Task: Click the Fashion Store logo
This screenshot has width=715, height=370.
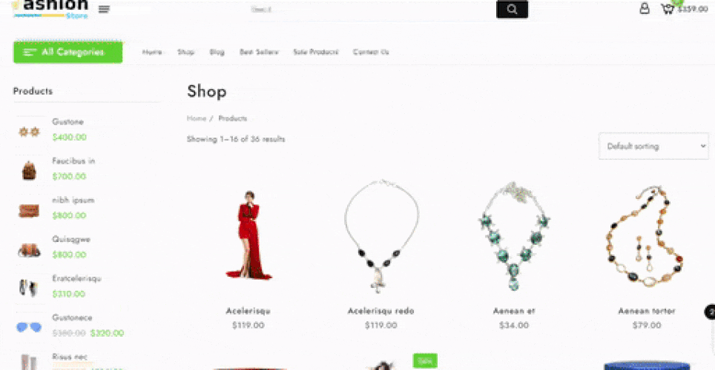Action: pyautogui.click(x=50, y=9)
